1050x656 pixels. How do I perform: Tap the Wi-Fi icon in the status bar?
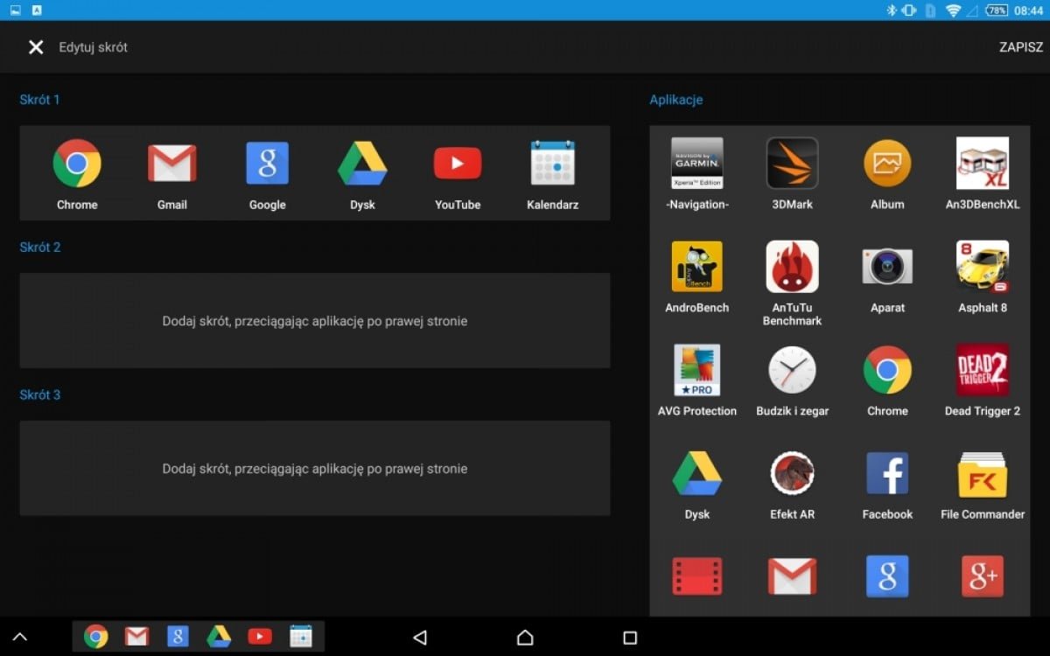tap(953, 10)
